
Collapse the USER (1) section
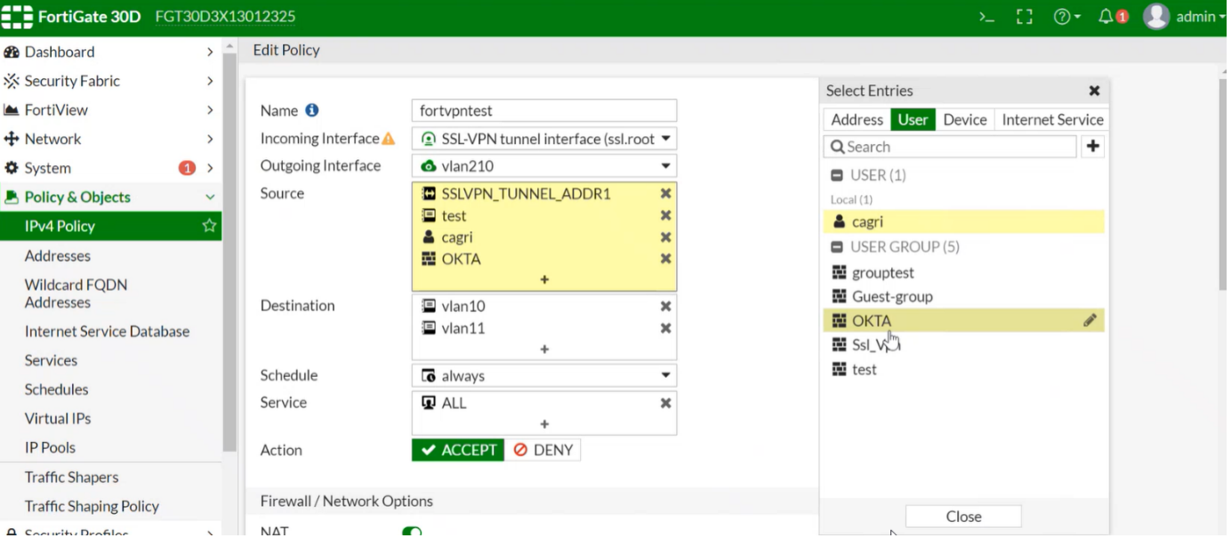[837, 175]
